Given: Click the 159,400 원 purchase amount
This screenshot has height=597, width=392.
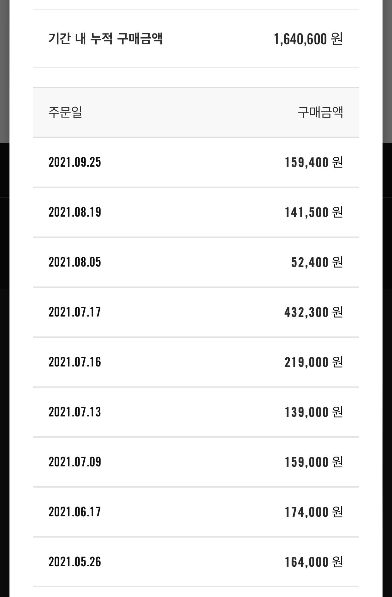Looking at the screenshot, I should 314,162.
